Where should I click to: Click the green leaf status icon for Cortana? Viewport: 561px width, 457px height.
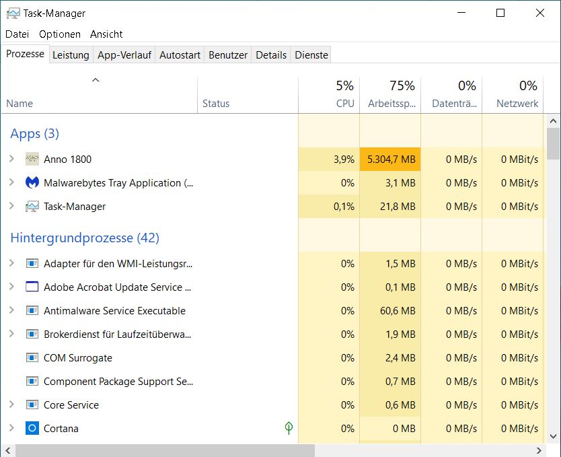click(x=289, y=428)
